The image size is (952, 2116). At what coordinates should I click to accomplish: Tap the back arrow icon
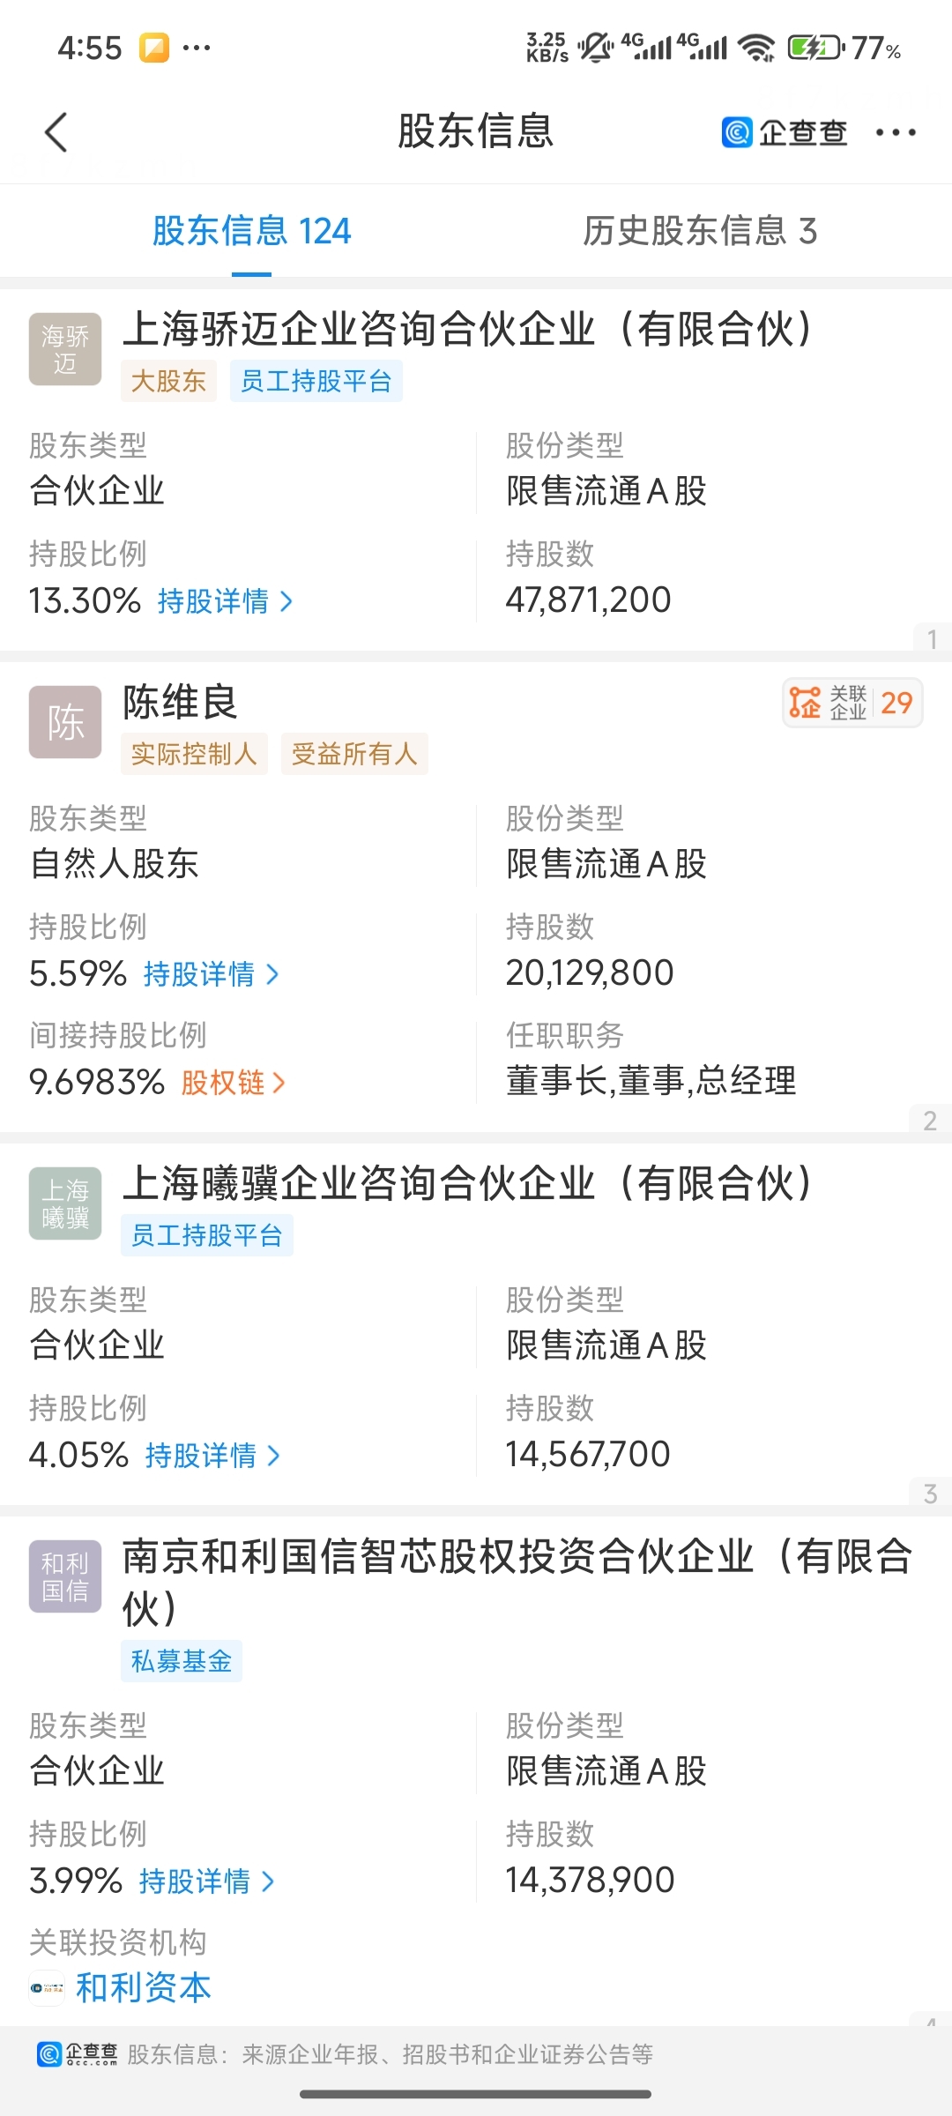56,133
